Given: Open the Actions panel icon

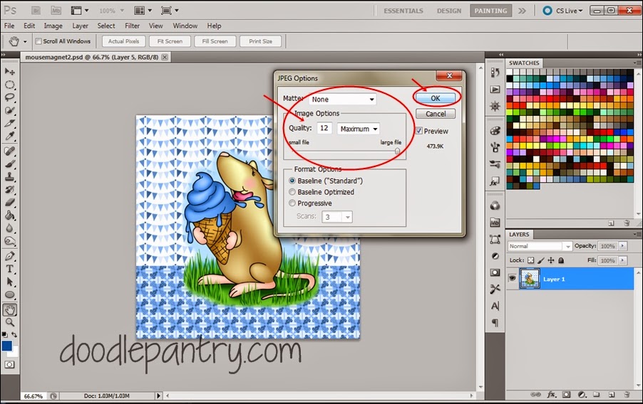Looking at the screenshot, I should [495, 89].
